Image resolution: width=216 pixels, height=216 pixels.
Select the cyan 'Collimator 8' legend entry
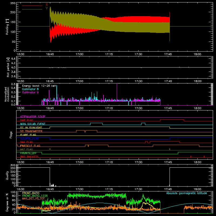coord(30,89)
